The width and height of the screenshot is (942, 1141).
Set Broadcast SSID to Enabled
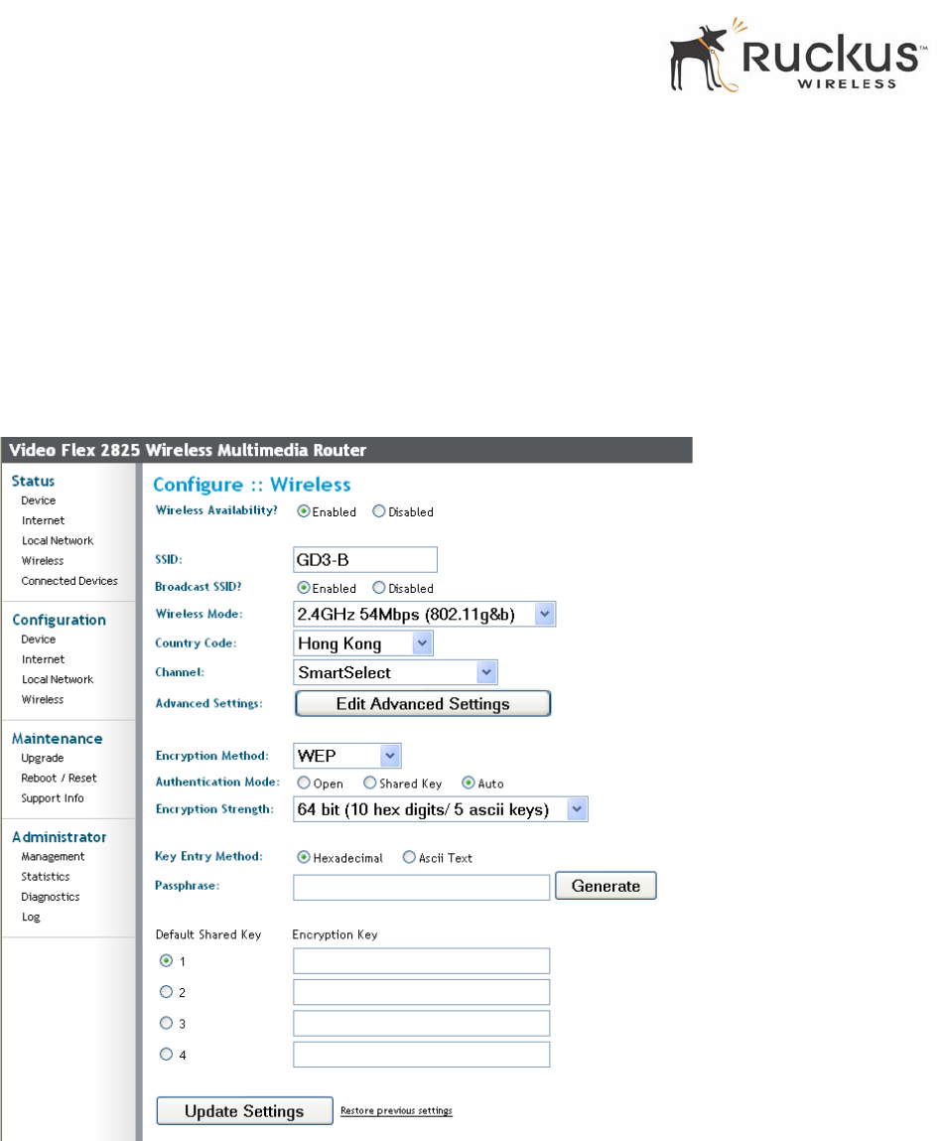(x=304, y=587)
